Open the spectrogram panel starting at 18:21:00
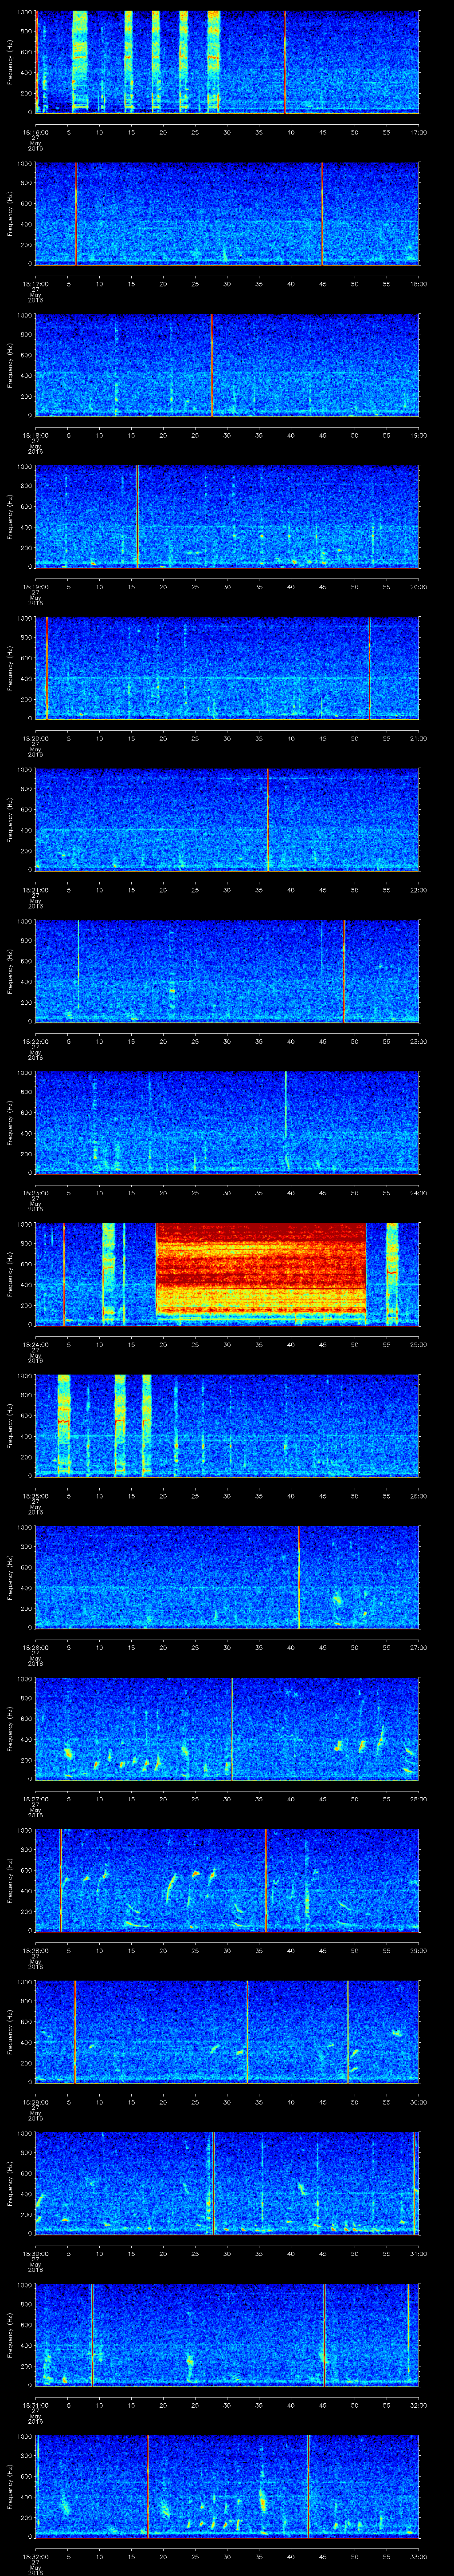Viewport: 454px width, 2576px height. pos(227,819)
